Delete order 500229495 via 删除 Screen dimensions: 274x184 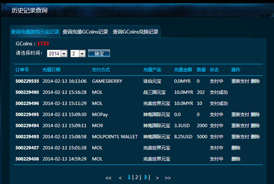point(255,115)
